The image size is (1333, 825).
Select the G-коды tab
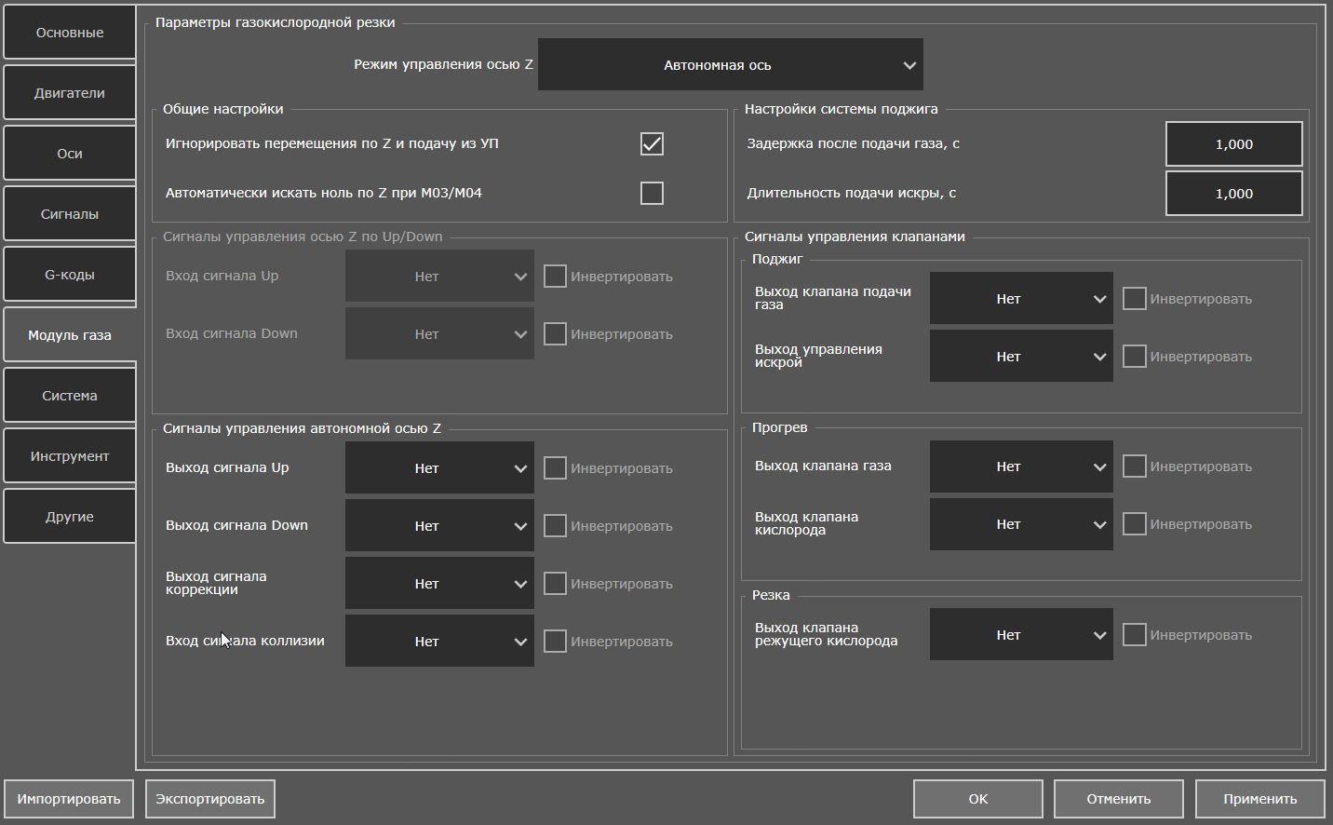click(70, 275)
